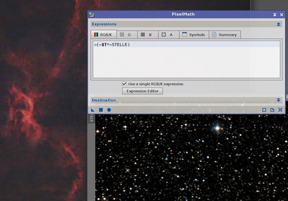Click the bright star in the STELLE image
The height and width of the screenshot is (201, 288).
pyautogui.click(x=217, y=128)
